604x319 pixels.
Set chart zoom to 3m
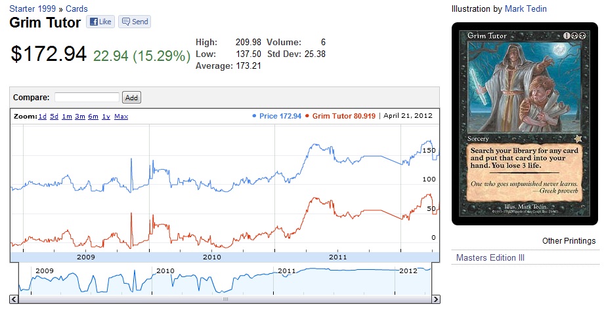[x=80, y=117]
